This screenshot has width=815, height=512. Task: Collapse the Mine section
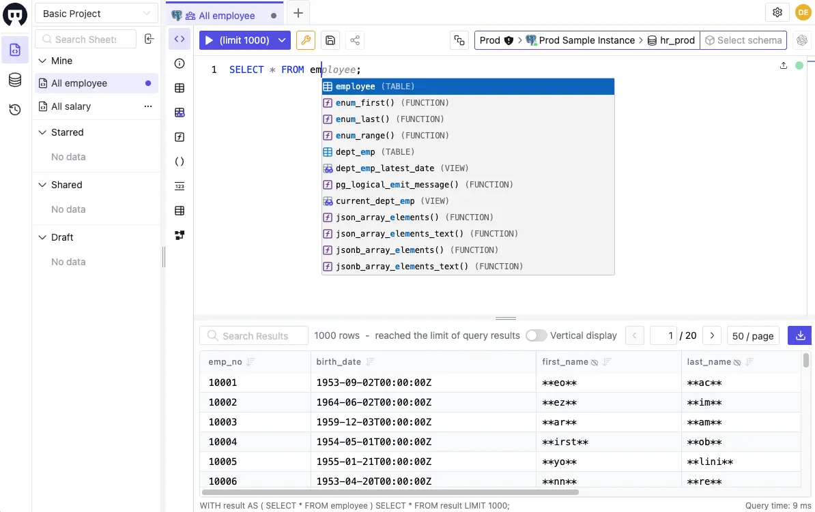[42, 61]
